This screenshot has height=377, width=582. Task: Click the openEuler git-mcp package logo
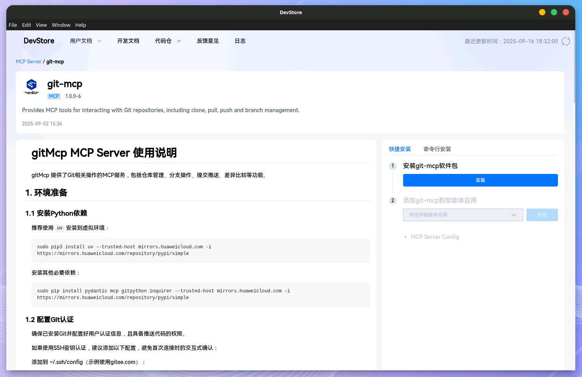32,86
